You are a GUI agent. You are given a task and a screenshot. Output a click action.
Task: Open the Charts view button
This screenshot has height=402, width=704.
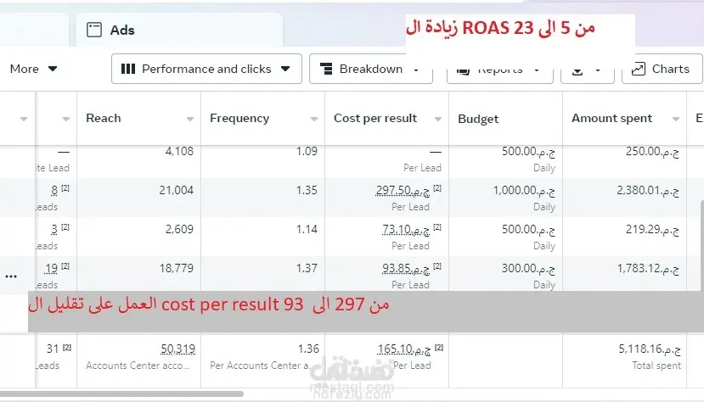pyautogui.click(x=662, y=69)
